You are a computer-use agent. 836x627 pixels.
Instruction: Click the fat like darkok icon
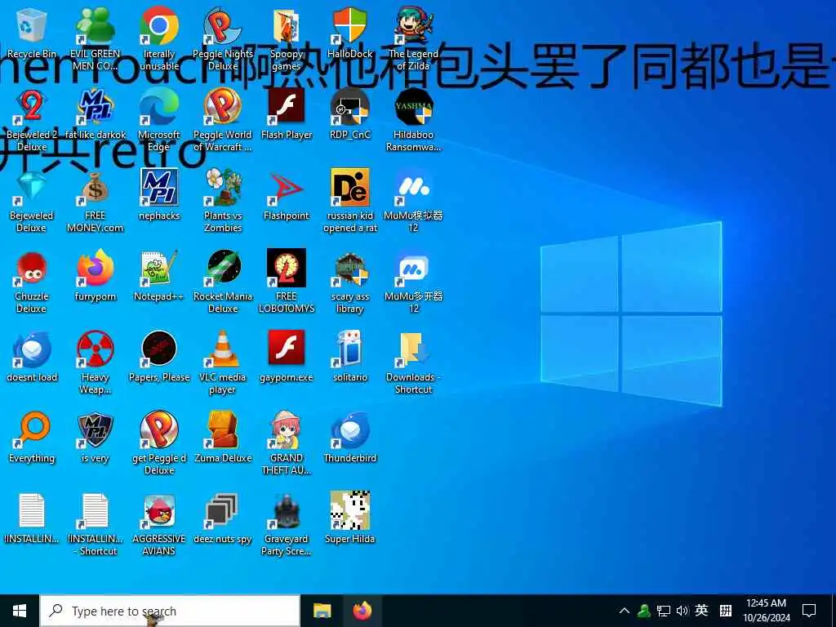tap(95, 107)
